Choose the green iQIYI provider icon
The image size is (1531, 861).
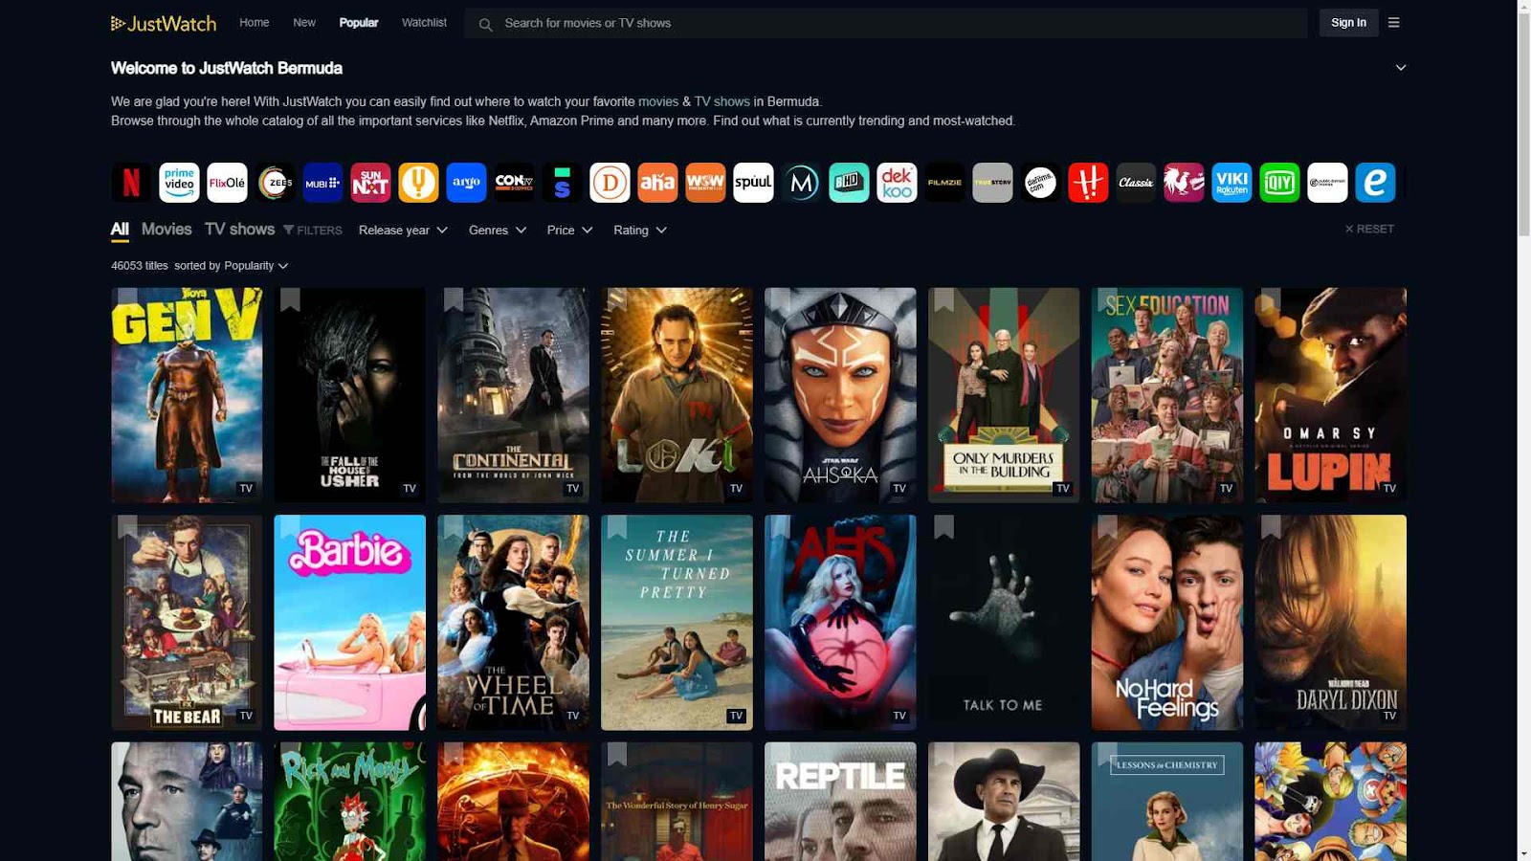pyautogui.click(x=1279, y=183)
